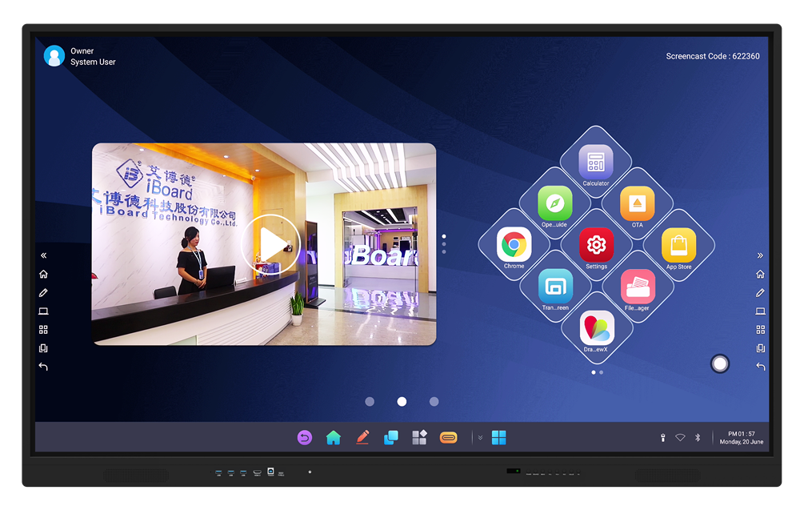Tap the Home icon on the bottom toolbar
Image resolution: width=800 pixels, height=506 pixels.
pos(334,437)
